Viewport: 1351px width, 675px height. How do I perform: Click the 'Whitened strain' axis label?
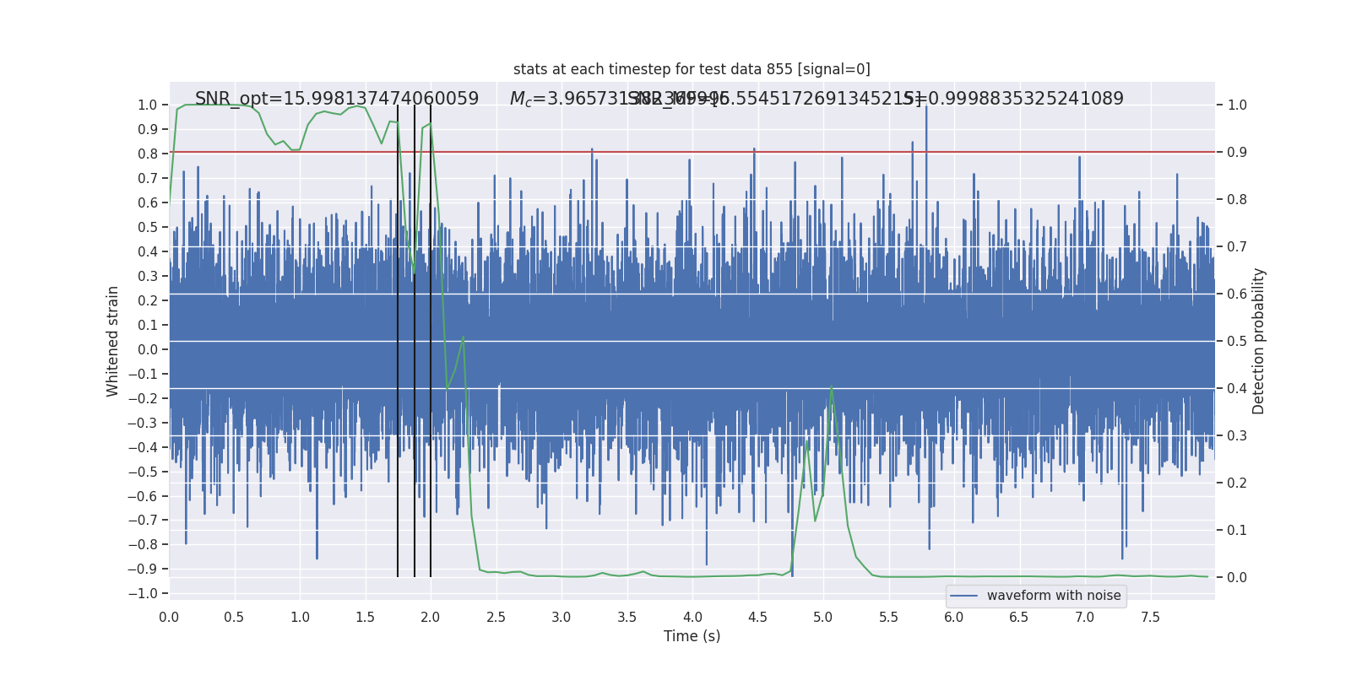(x=113, y=341)
